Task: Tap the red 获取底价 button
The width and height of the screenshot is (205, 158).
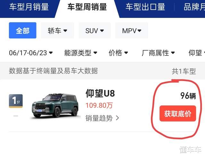Action: tap(178, 113)
